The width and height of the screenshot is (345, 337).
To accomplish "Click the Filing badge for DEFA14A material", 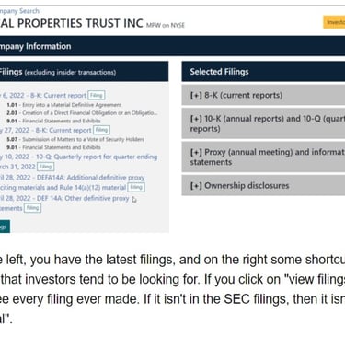I will 136,187.
